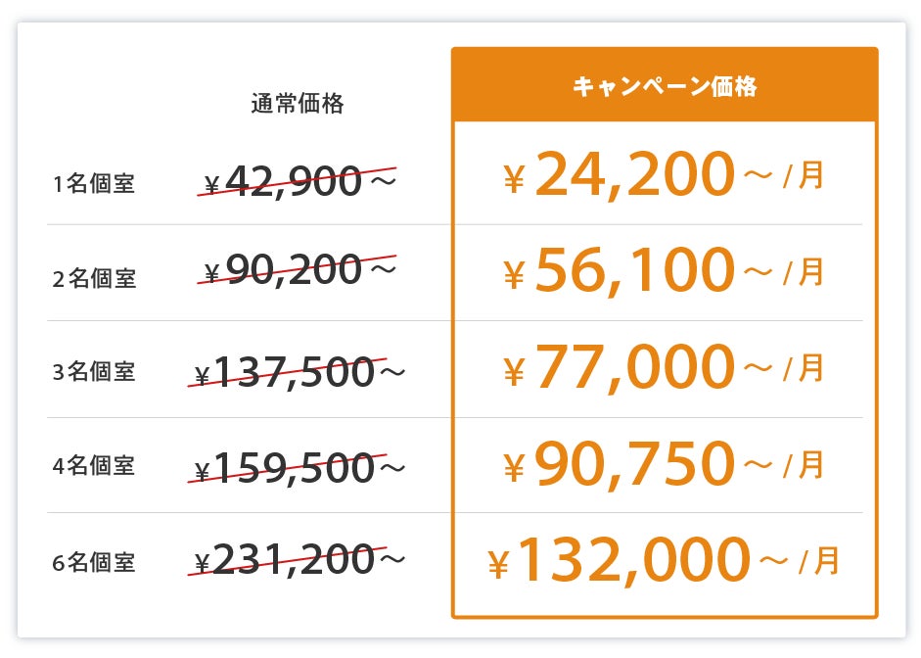
Task: Click the キャンペーン価格 header
Action: click(665, 87)
